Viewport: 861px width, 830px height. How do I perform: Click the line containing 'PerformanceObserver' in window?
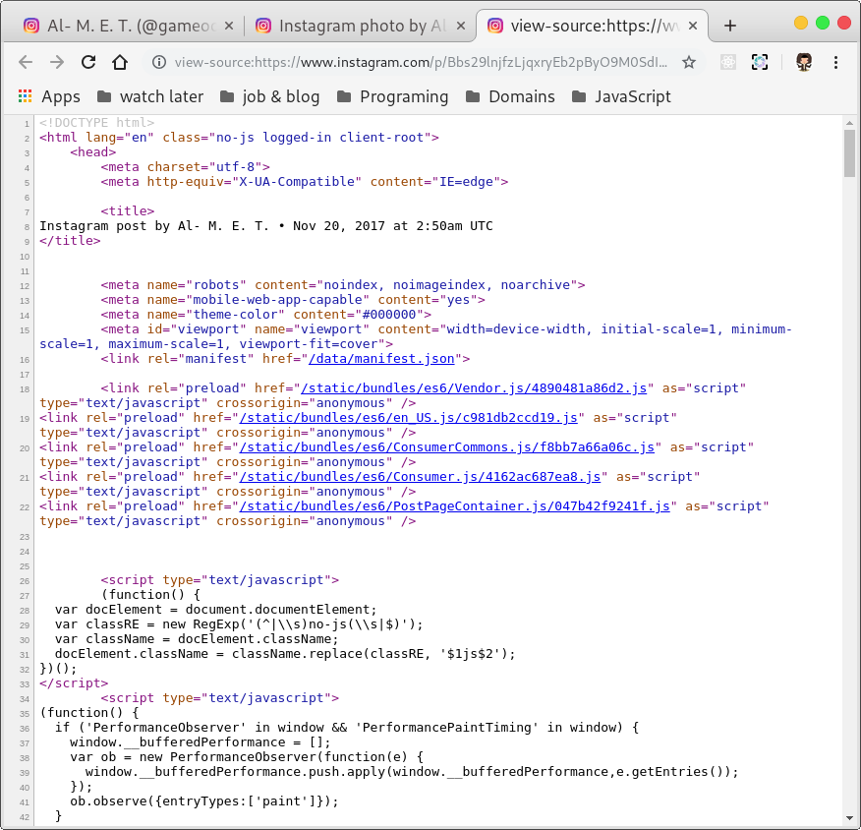(x=347, y=728)
